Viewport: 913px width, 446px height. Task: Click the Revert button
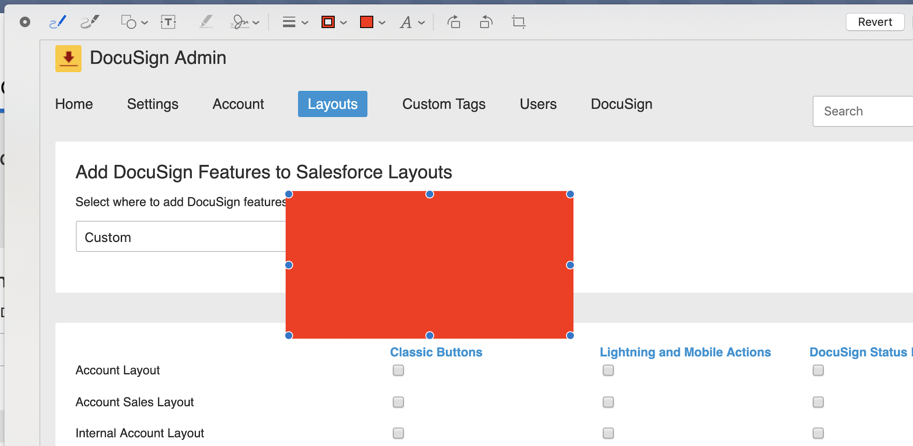coord(875,22)
